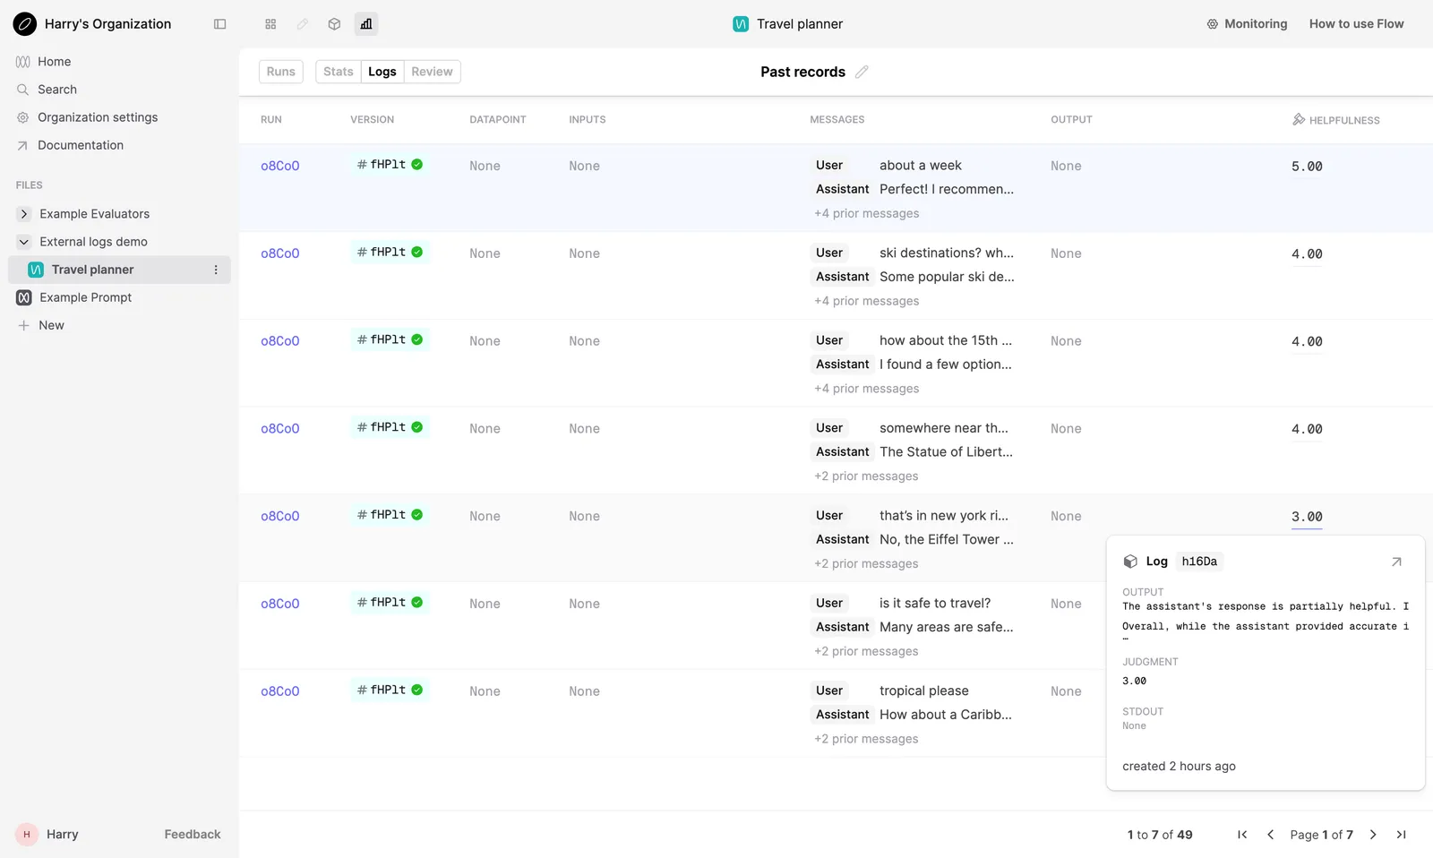This screenshot has width=1433, height=858.
Task: Click the Helpfulness evaluator icon in header
Action: click(x=1299, y=119)
